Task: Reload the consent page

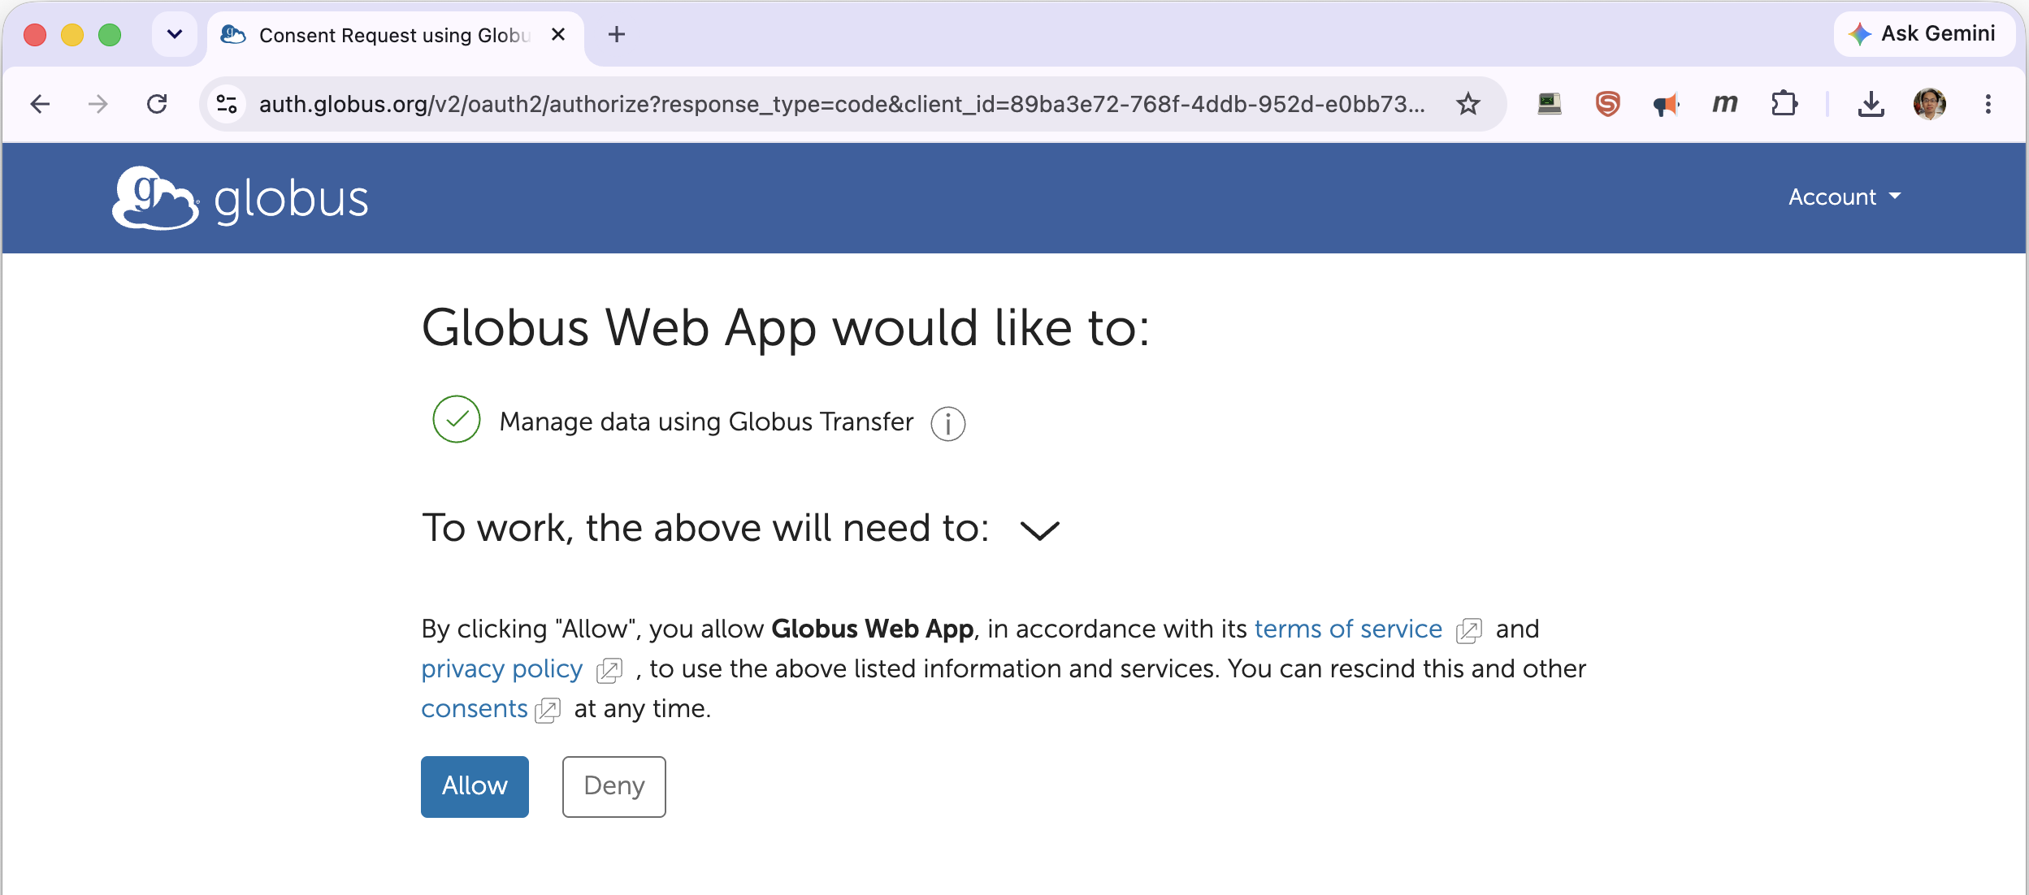Action: pos(157,104)
